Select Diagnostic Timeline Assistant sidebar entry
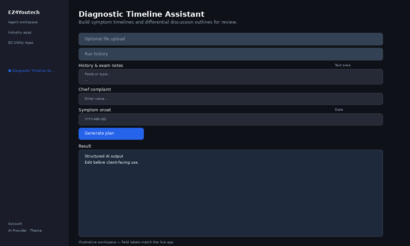This screenshot has height=246, width=410. tap(31, 71)
